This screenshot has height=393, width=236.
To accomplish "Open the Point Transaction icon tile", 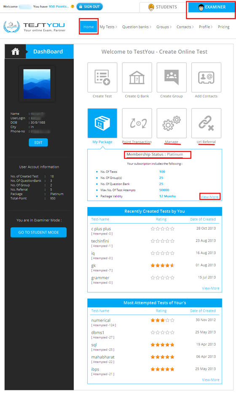I will 137,123.
